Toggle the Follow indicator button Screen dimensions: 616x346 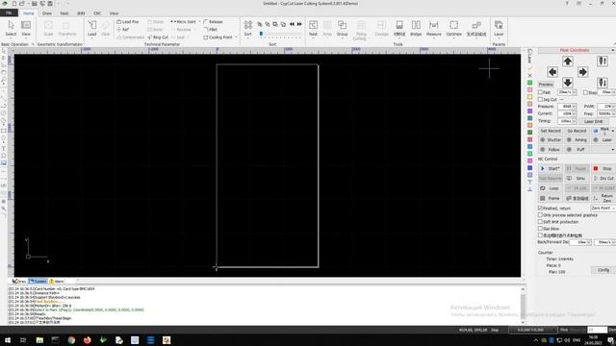[x=550, y=150]
